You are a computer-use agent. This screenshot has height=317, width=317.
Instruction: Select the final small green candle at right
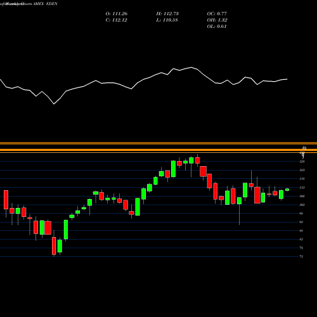287,190
